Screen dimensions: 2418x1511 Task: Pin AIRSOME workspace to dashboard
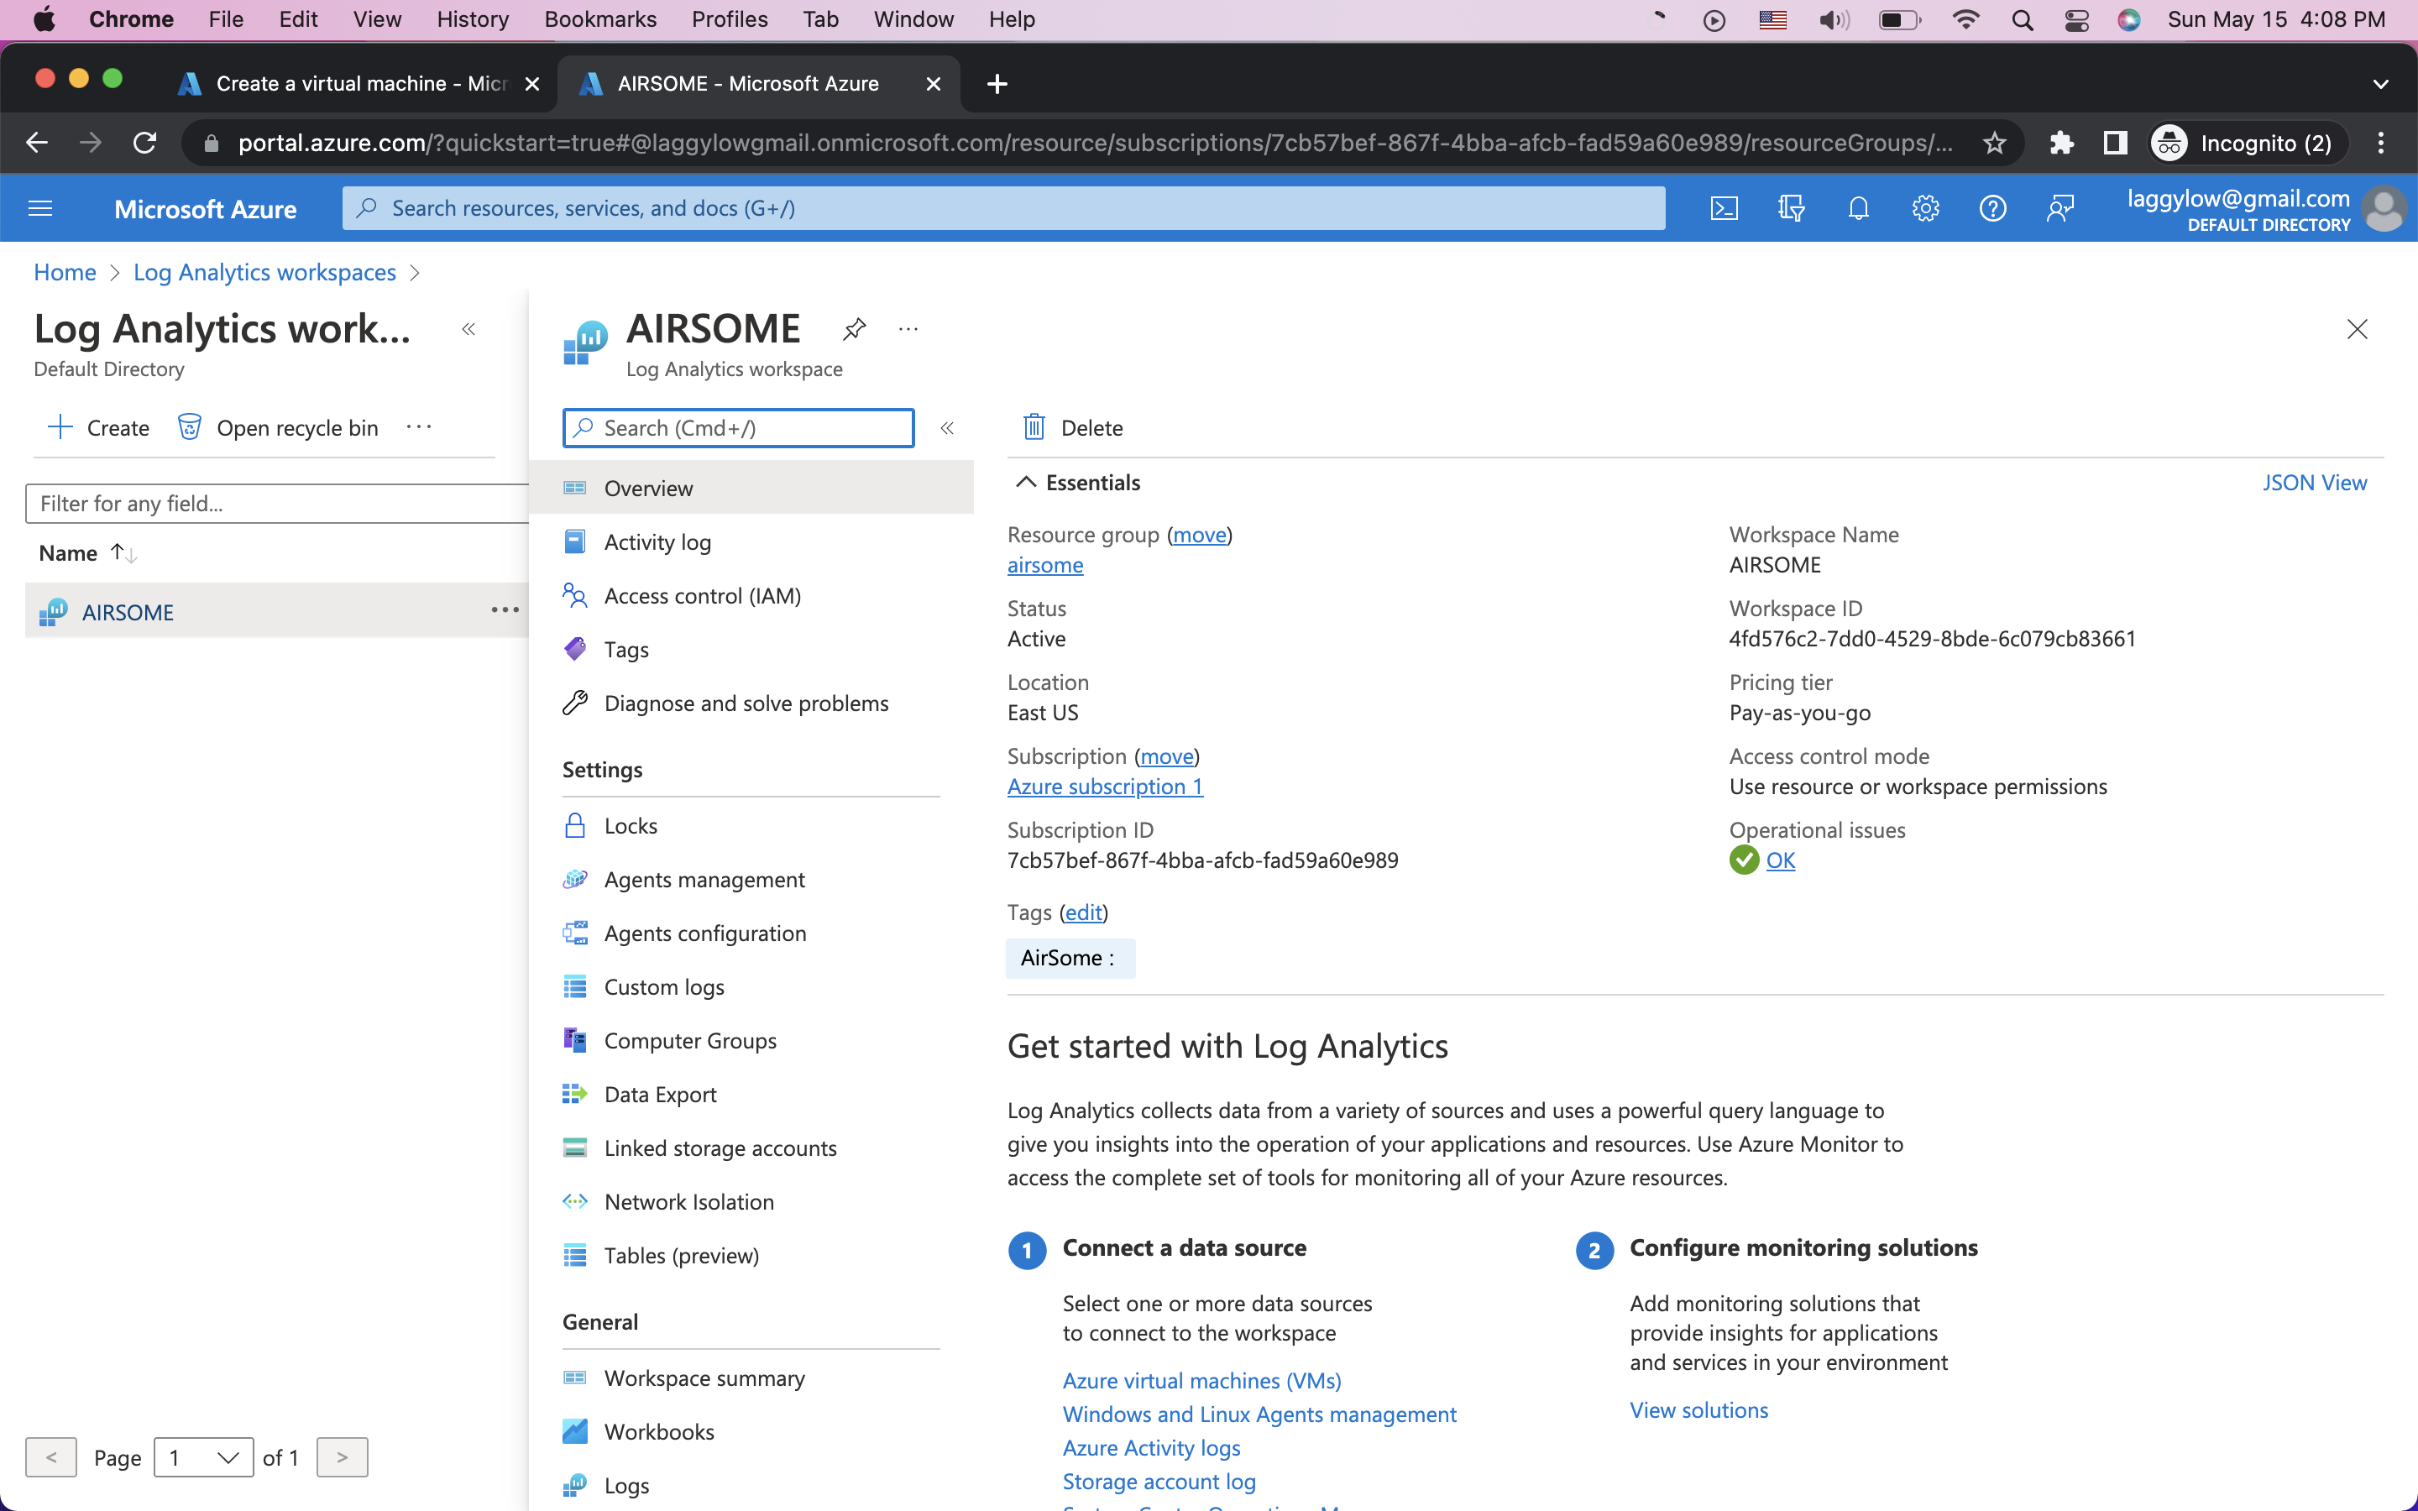[x=855, y=329]
